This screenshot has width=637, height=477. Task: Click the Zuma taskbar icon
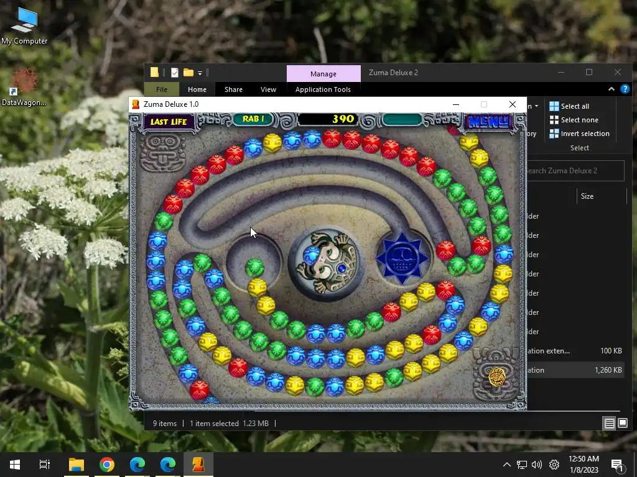tap(198, 465)
